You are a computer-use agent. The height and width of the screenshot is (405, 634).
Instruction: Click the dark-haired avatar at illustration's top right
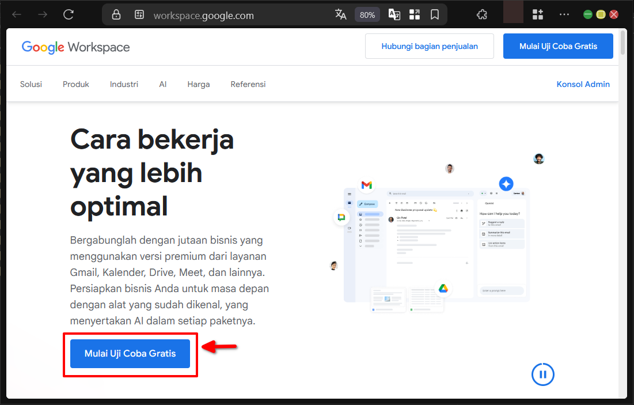tap(538, 158)
